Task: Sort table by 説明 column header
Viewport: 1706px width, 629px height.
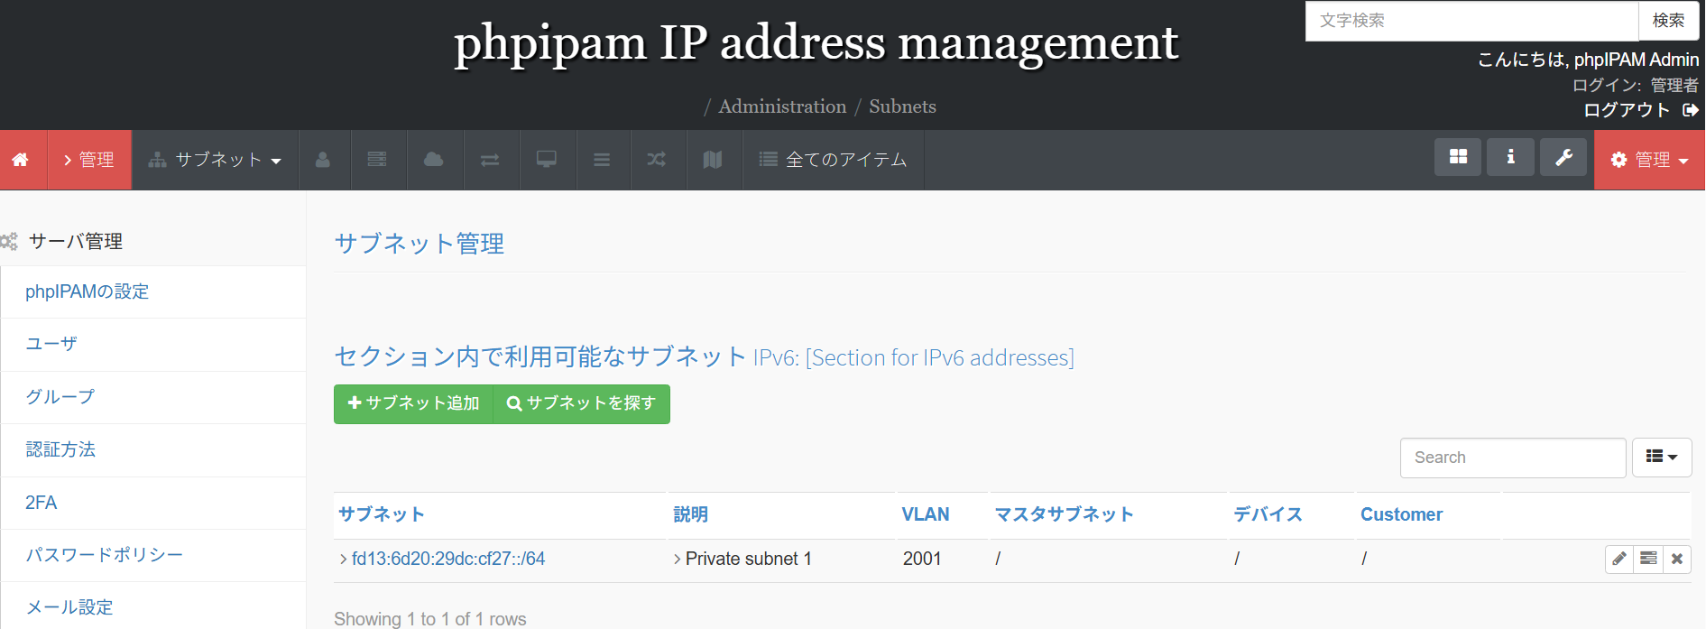Action: pos(691,514)
